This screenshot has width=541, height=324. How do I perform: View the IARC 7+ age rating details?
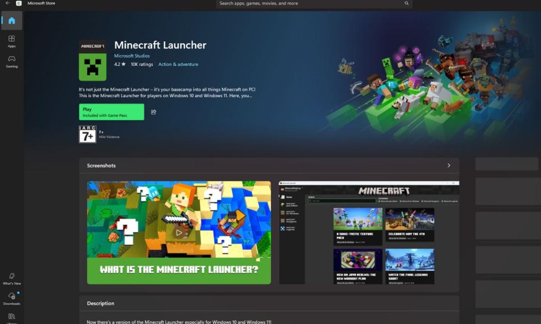coord(87,134)
